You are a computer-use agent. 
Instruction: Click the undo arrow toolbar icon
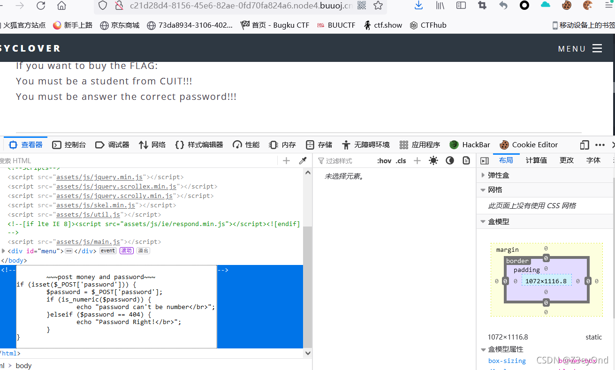pyautogui.click(x=503, y=5)
